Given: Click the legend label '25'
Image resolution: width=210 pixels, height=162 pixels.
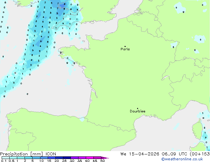Looking at the screenshot, I should click(64, 161).
